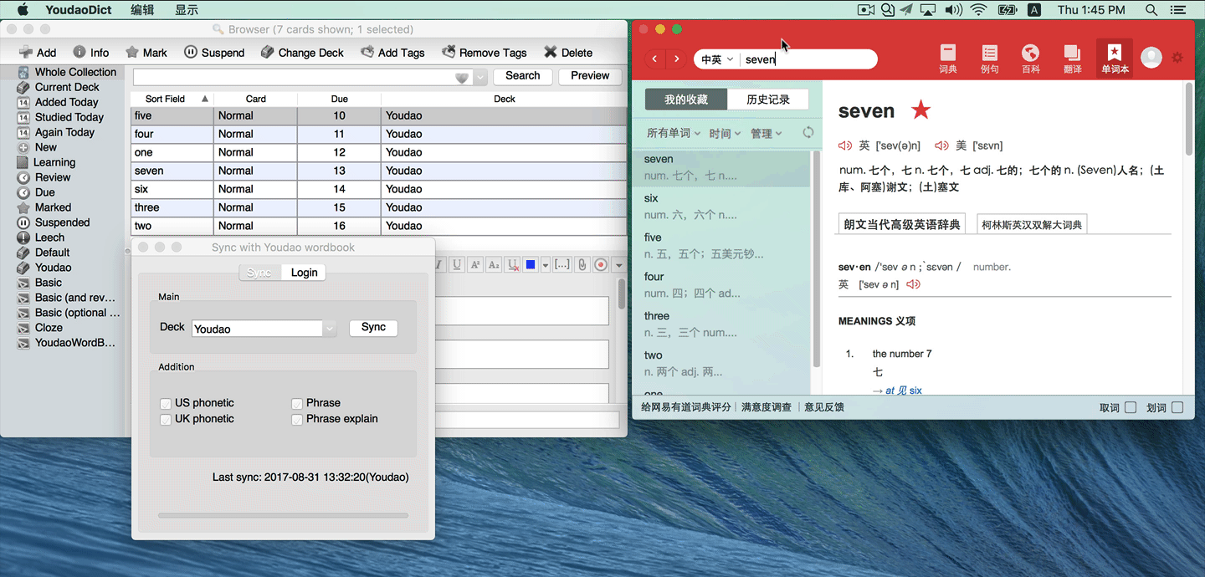Click Remove Tags in toolbar
This screenshot has height=577, width=1205.
click(485, 52)
